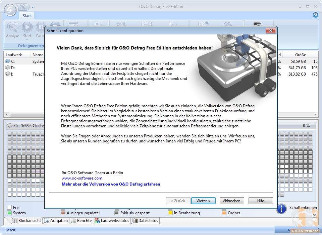Click the Frei legend color swatch
Image resolution: width=322 pixels, height=235 pixels.
pyautogui.click(x=9, y=207)
